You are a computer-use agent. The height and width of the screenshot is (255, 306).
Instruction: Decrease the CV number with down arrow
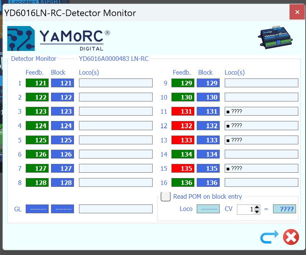click(x=257, y=212)
